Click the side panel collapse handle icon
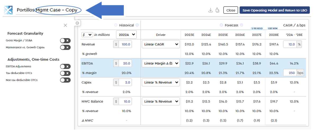This screenshot has height=133, width=314. click(77, 23)
